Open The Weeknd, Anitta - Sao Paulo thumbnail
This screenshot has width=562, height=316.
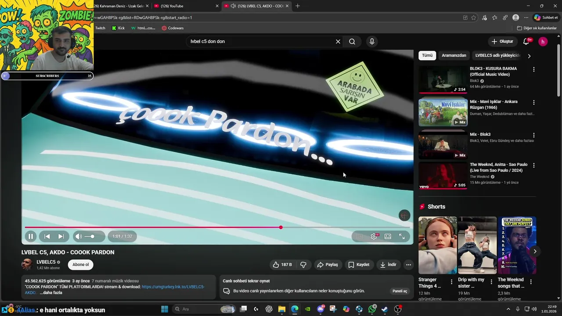[x=443, y=176]
